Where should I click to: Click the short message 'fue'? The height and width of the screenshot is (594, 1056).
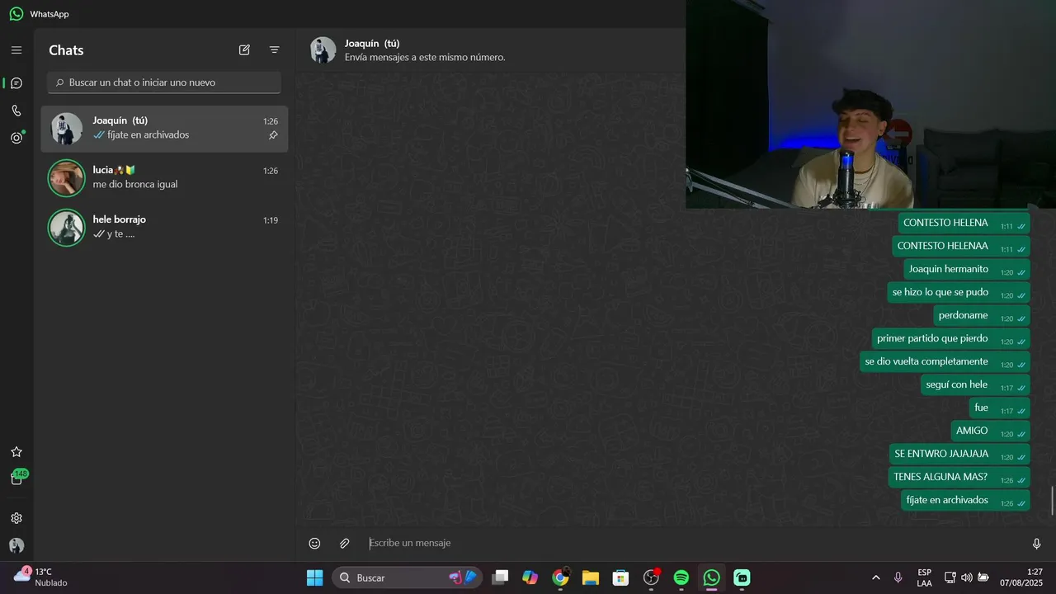coord(1000,408)
